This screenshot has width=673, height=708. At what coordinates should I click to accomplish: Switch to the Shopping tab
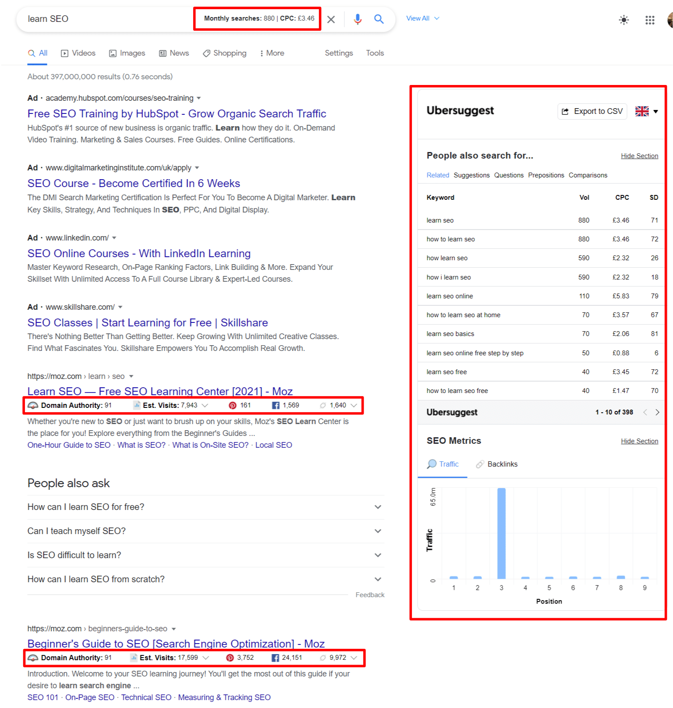(224, 53)
